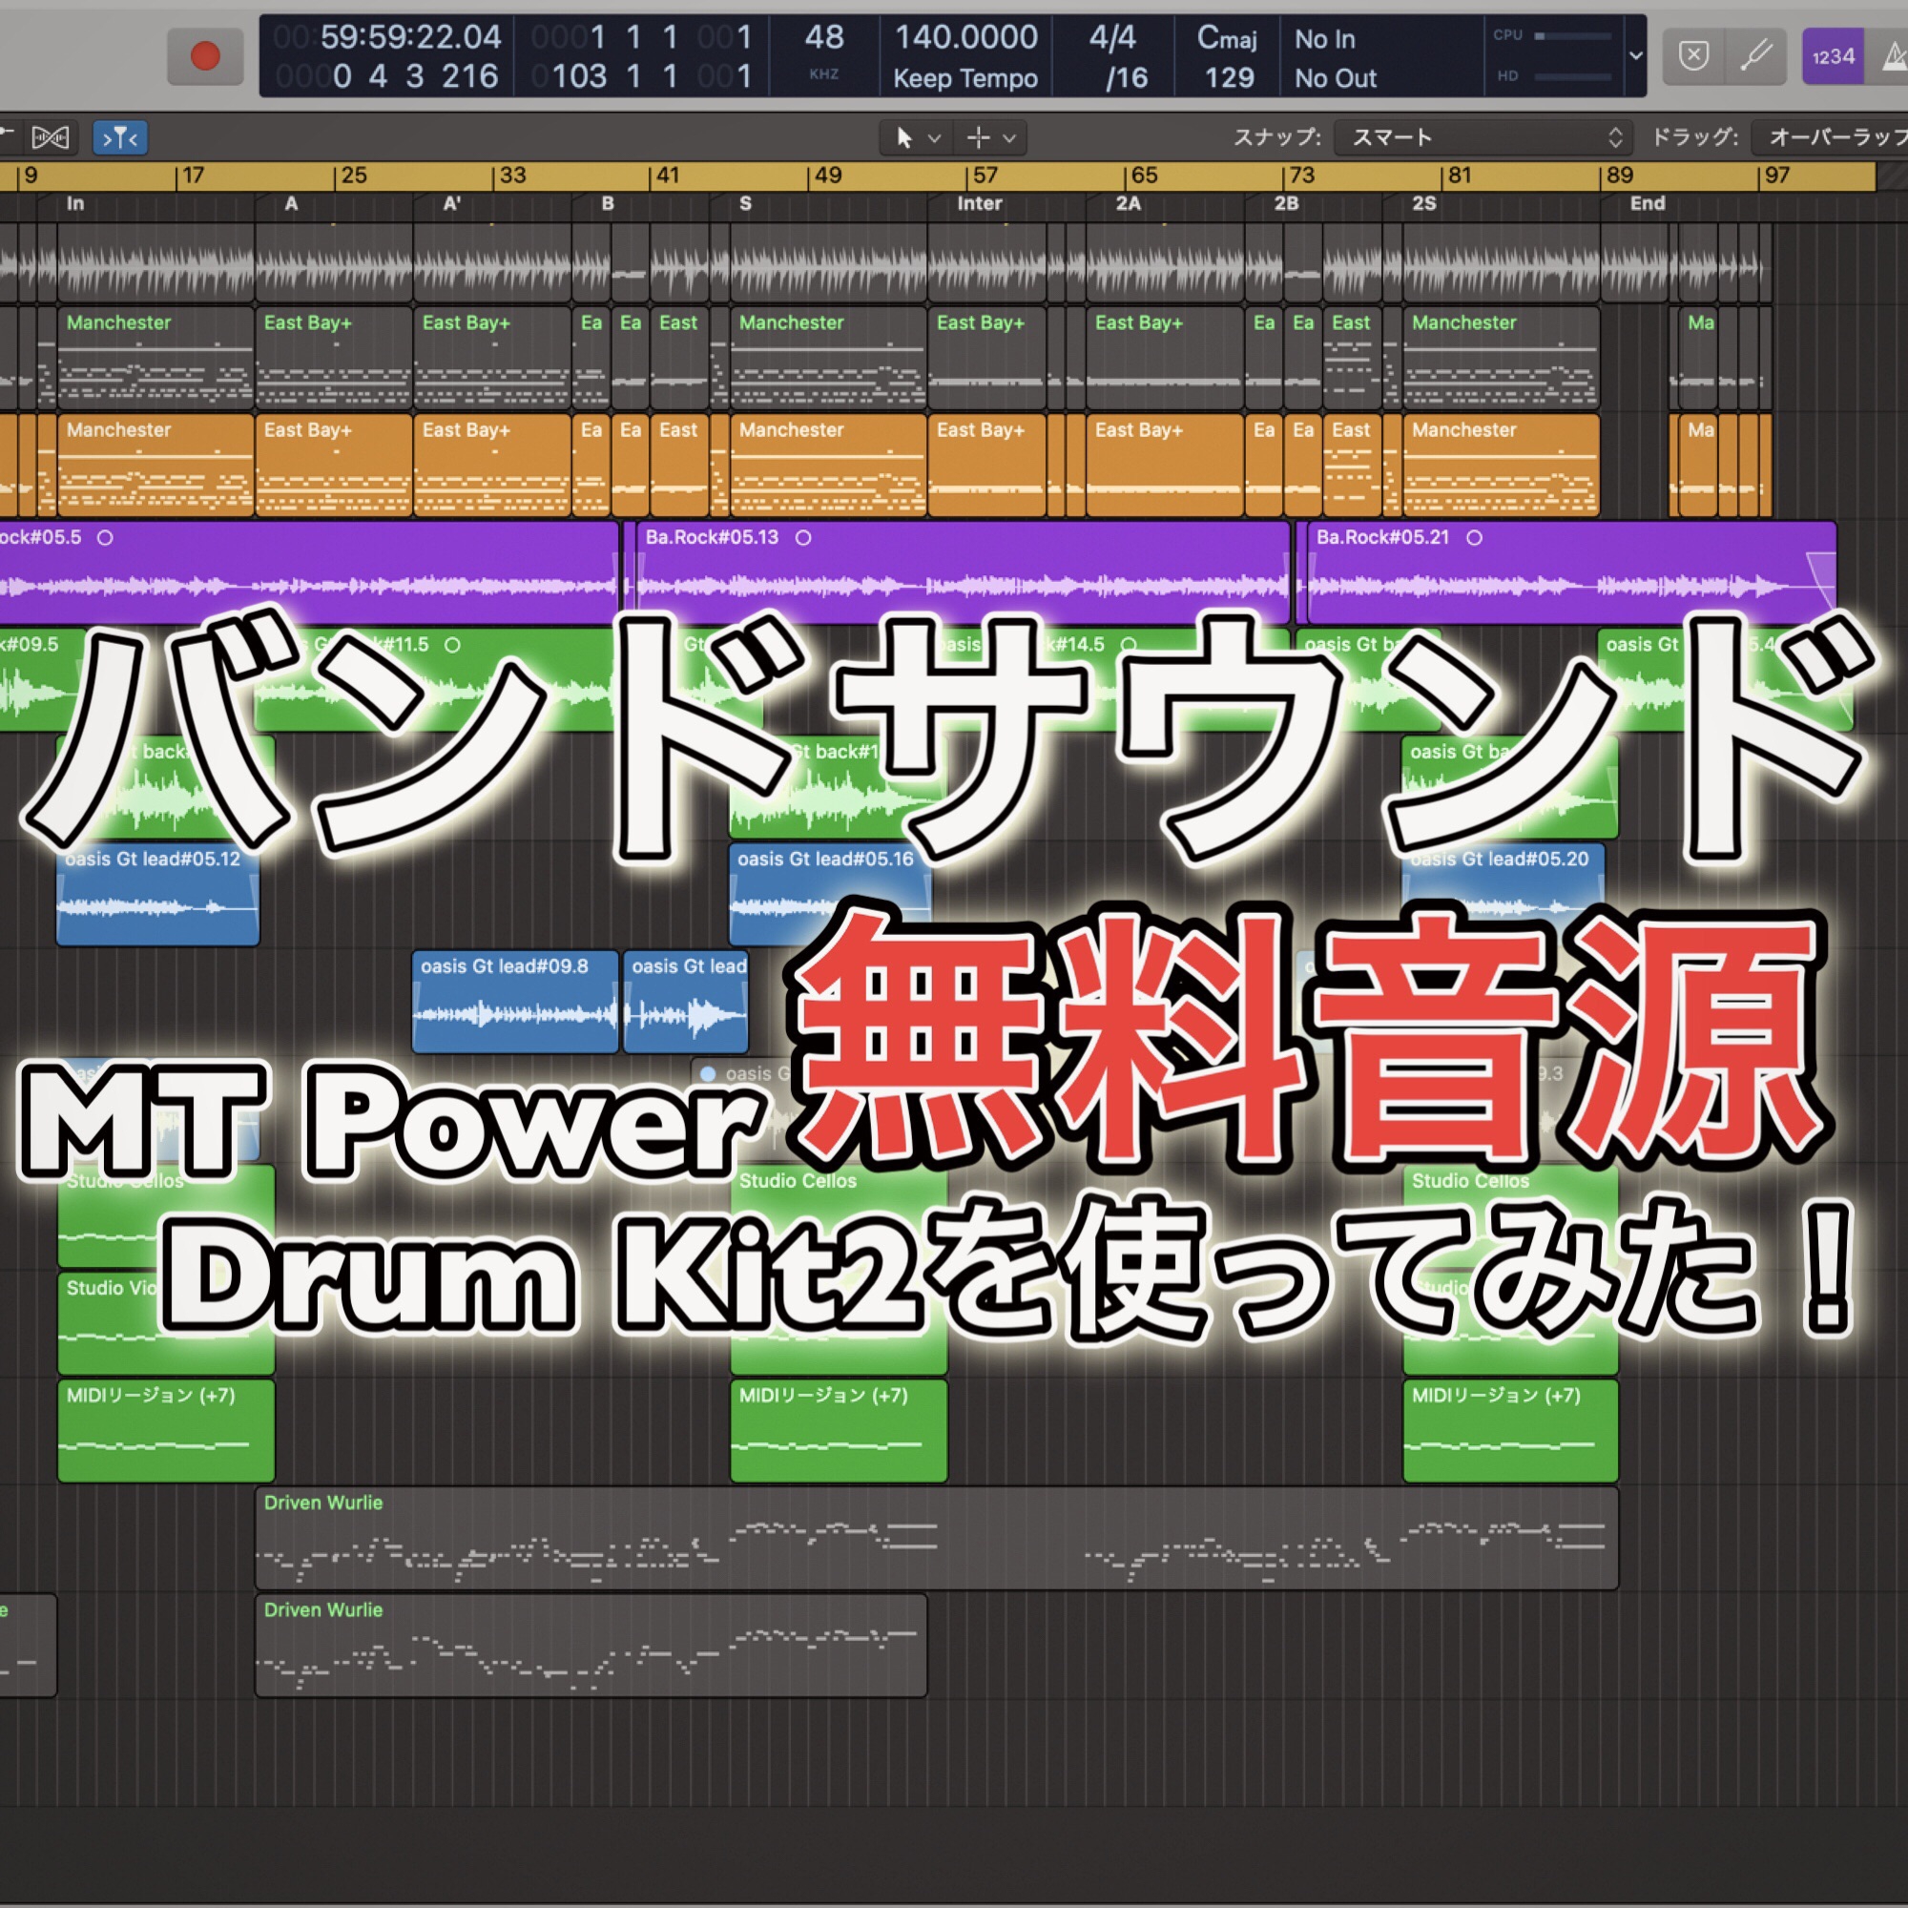Select the Ba.Rock#05.13 purple audio region

pyautogui.click(x=963, y=570)
